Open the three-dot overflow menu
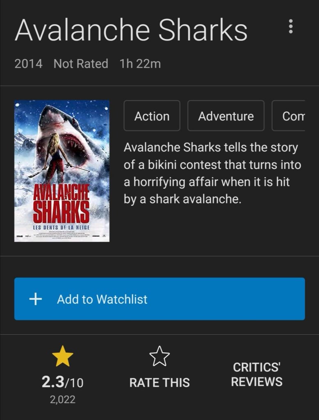319x420 pixels. point(291,26)
